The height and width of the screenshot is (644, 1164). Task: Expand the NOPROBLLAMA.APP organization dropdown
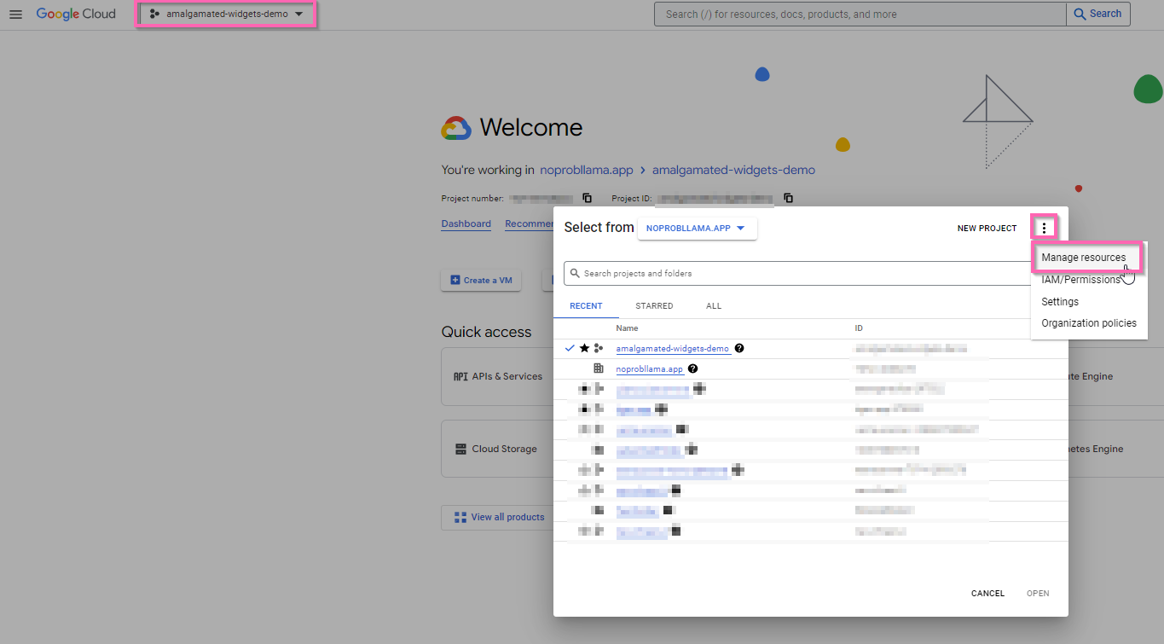pos(697,228)
